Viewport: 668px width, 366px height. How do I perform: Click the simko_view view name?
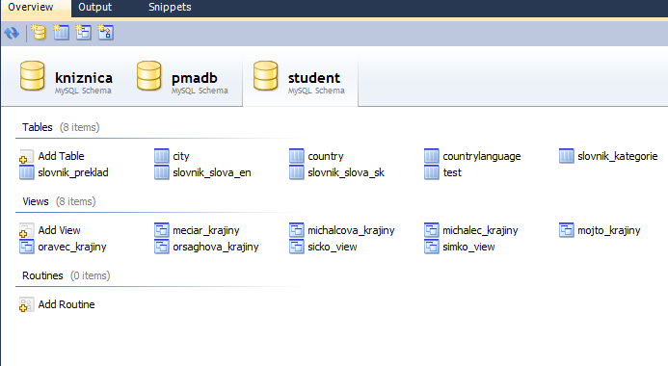point(468,247)
